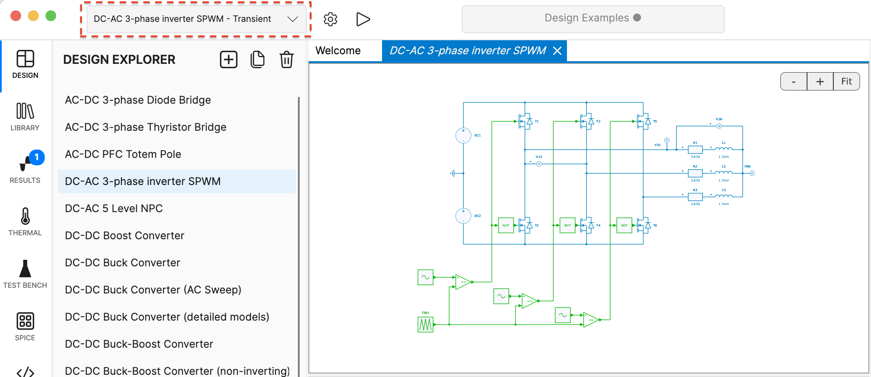The image size is (871, 377).
Task: Switch to the Thermal panel
Action: pos(25,222)
